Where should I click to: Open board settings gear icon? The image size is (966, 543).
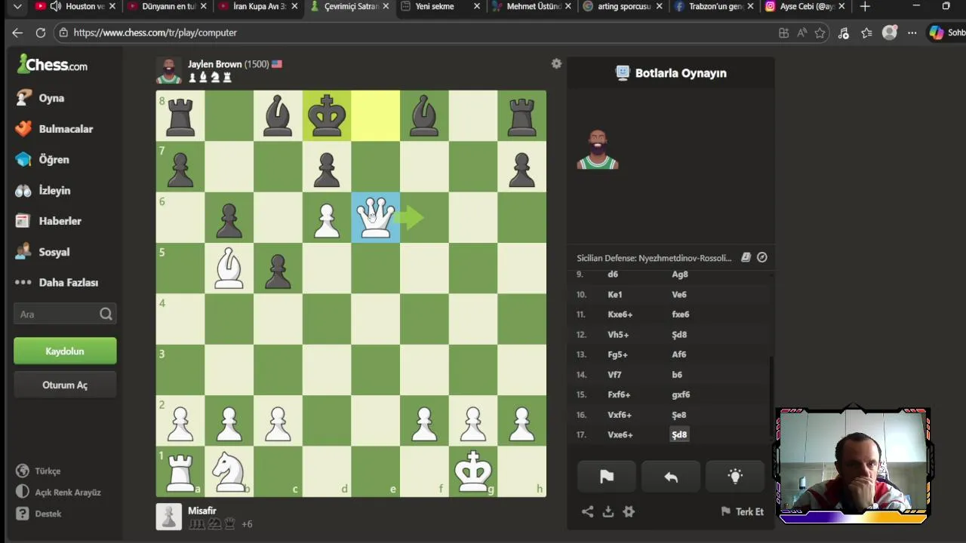coord(556,64)
